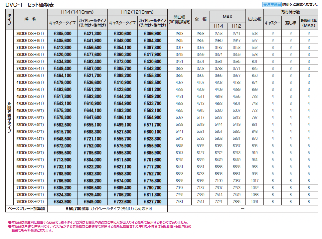Select row label 73DO(13S+60T)
Image resolution: width=322 pixels, height=239 pixels.
coord(30,195)
